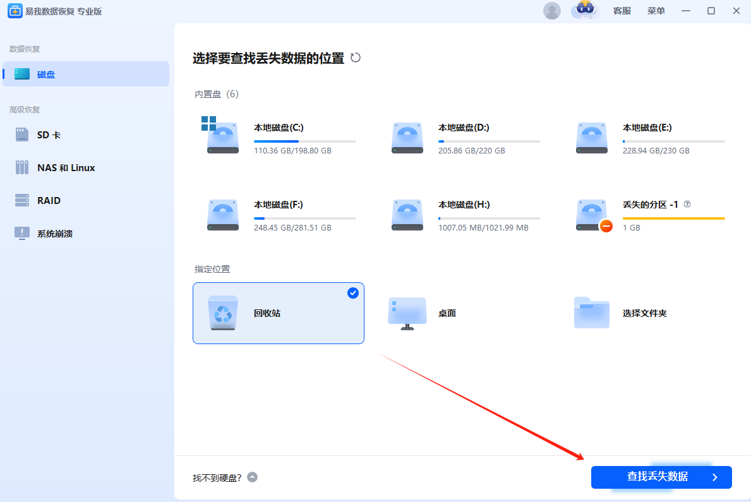Open the 客服 support menu
Screen dimensions: 751x502
(x=622, y=11)
